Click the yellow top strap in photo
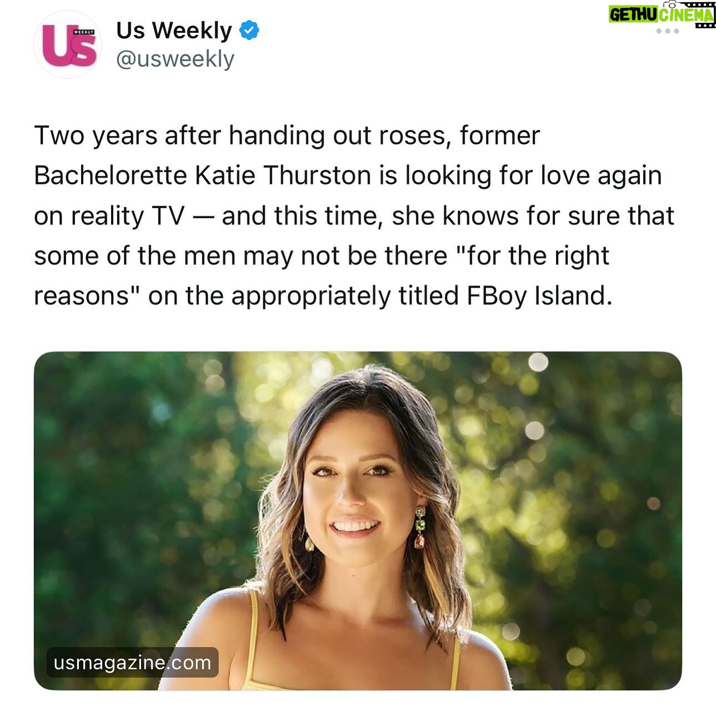The image size is (716, 712). (254, 612)
